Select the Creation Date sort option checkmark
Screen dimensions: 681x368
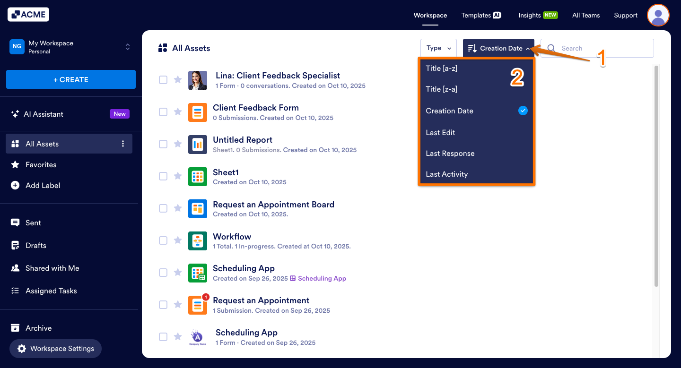pos(523,111)
